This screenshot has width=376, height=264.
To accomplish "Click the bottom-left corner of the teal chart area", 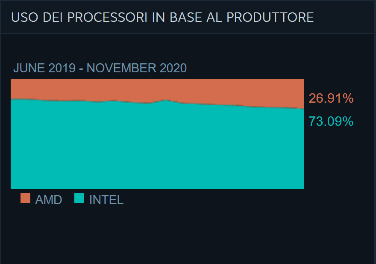I will point(12,187).
